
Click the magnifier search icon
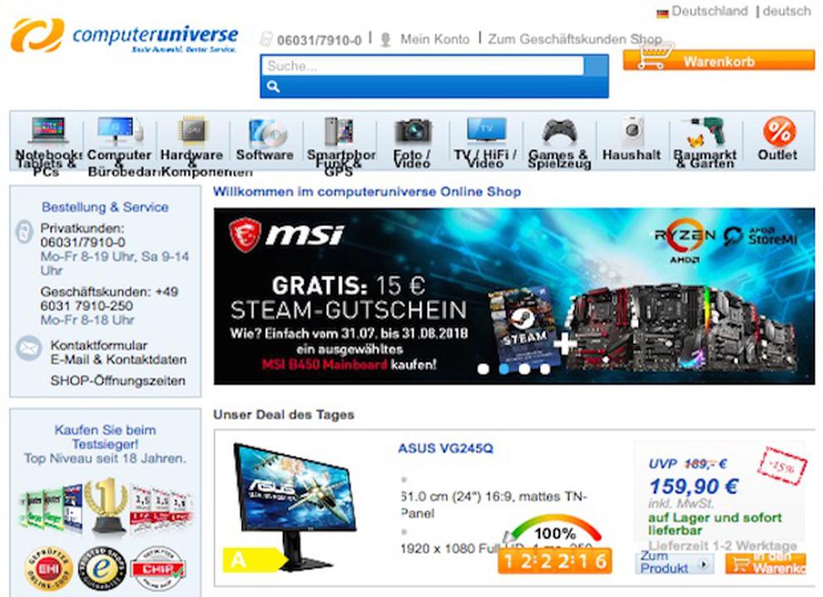point(273,86)
